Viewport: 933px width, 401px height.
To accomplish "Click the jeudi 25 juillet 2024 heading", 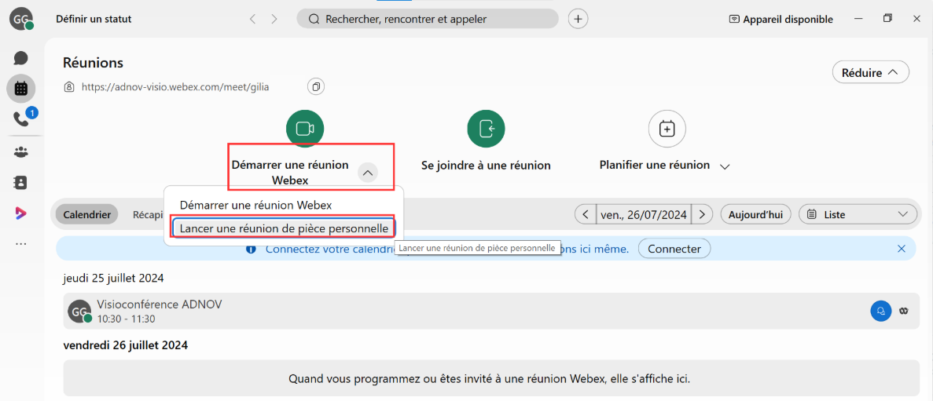I will click(113, 278).
